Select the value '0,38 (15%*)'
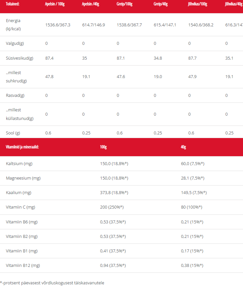Viewport: 243px width, 286px height. (192, 266)
